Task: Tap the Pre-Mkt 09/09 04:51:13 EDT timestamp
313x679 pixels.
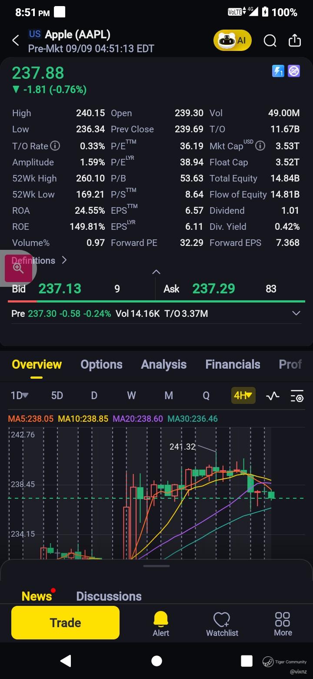Action: (x=91, y=48)
